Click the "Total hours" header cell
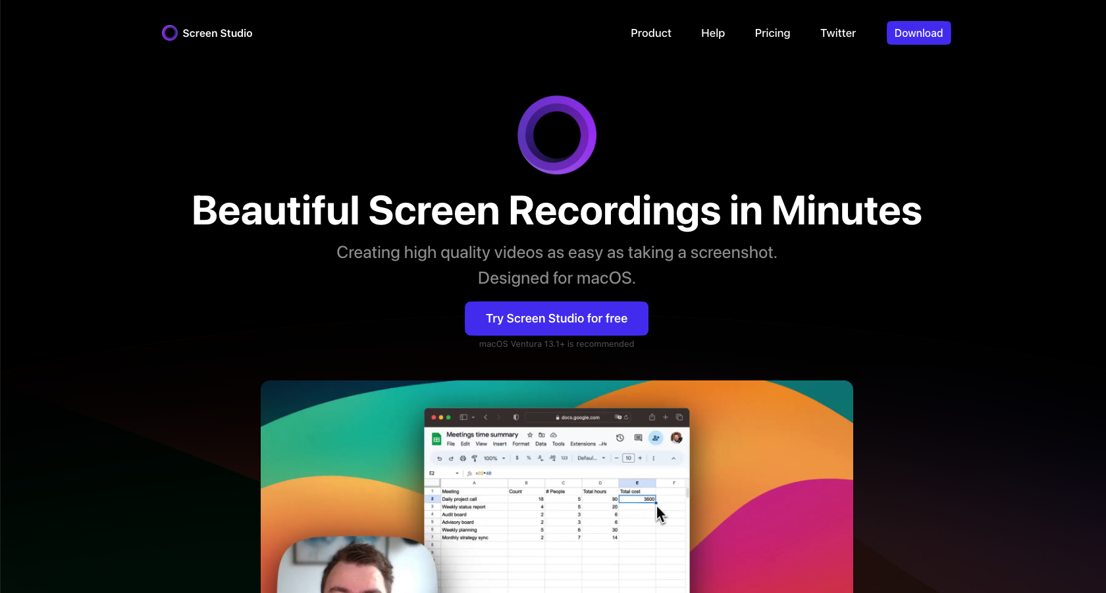The width and height of the screenshot is (1106, 593). coord(600,491)
